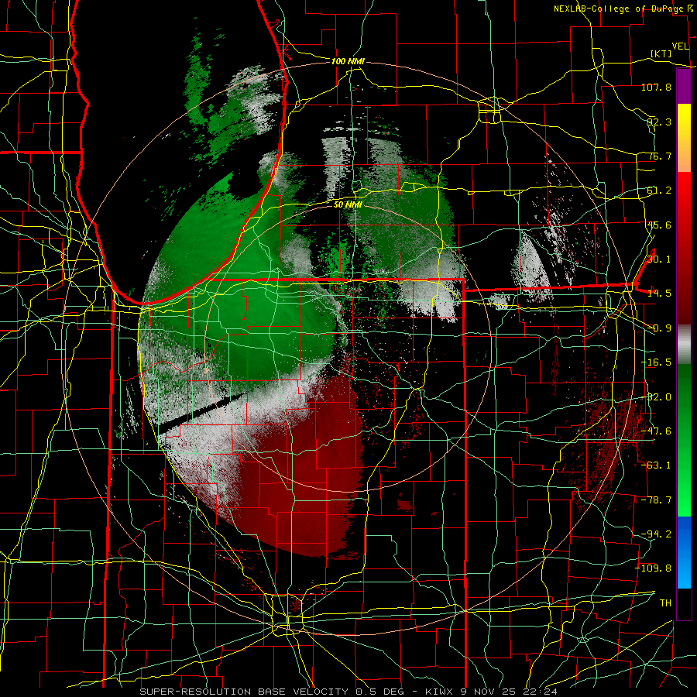The height and width of the screenshot is (697, 697).
Task: Click the 92.3 legend value
Action: pos(659,122)
